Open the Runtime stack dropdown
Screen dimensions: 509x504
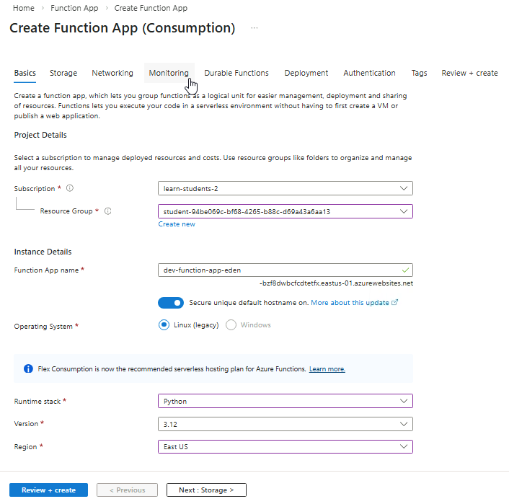pyautogui.click(x=285, y=401)
